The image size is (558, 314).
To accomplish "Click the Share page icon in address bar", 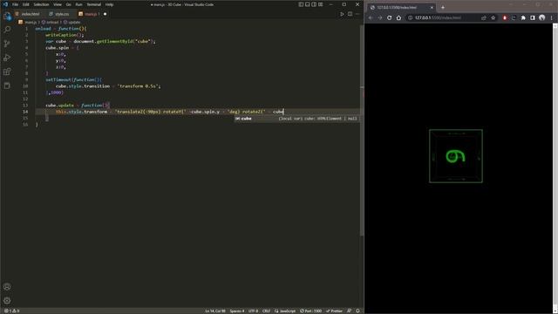I will pyautogui.click(x=484, y=17).
